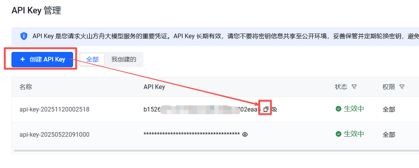Click green check icon for api-key-20250522091000 status

[339, 134]
